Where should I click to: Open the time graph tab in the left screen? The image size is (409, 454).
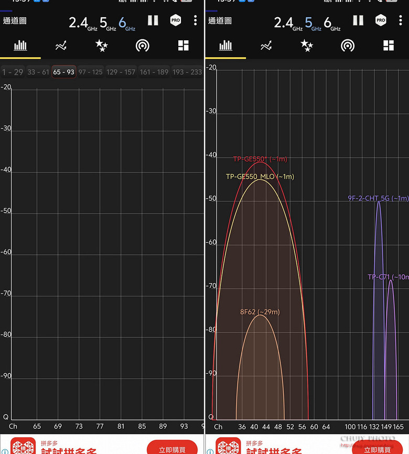click(x=61, y=46)
